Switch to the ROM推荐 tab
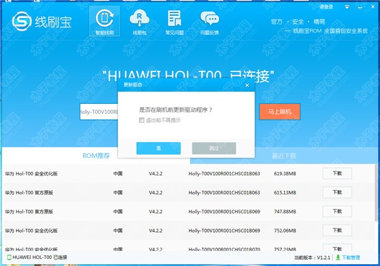The width and height of the screenshot is (380, 266). (x=96, y=156)
